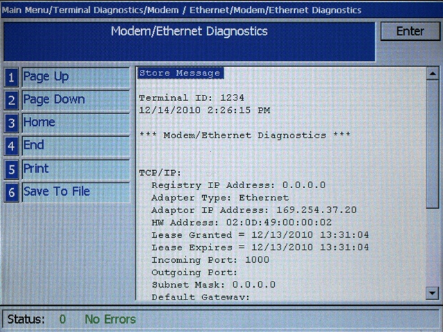This screenshot has width=443, height=332.
Task: Hit the number 5 icon box
Action: [11, 169]
